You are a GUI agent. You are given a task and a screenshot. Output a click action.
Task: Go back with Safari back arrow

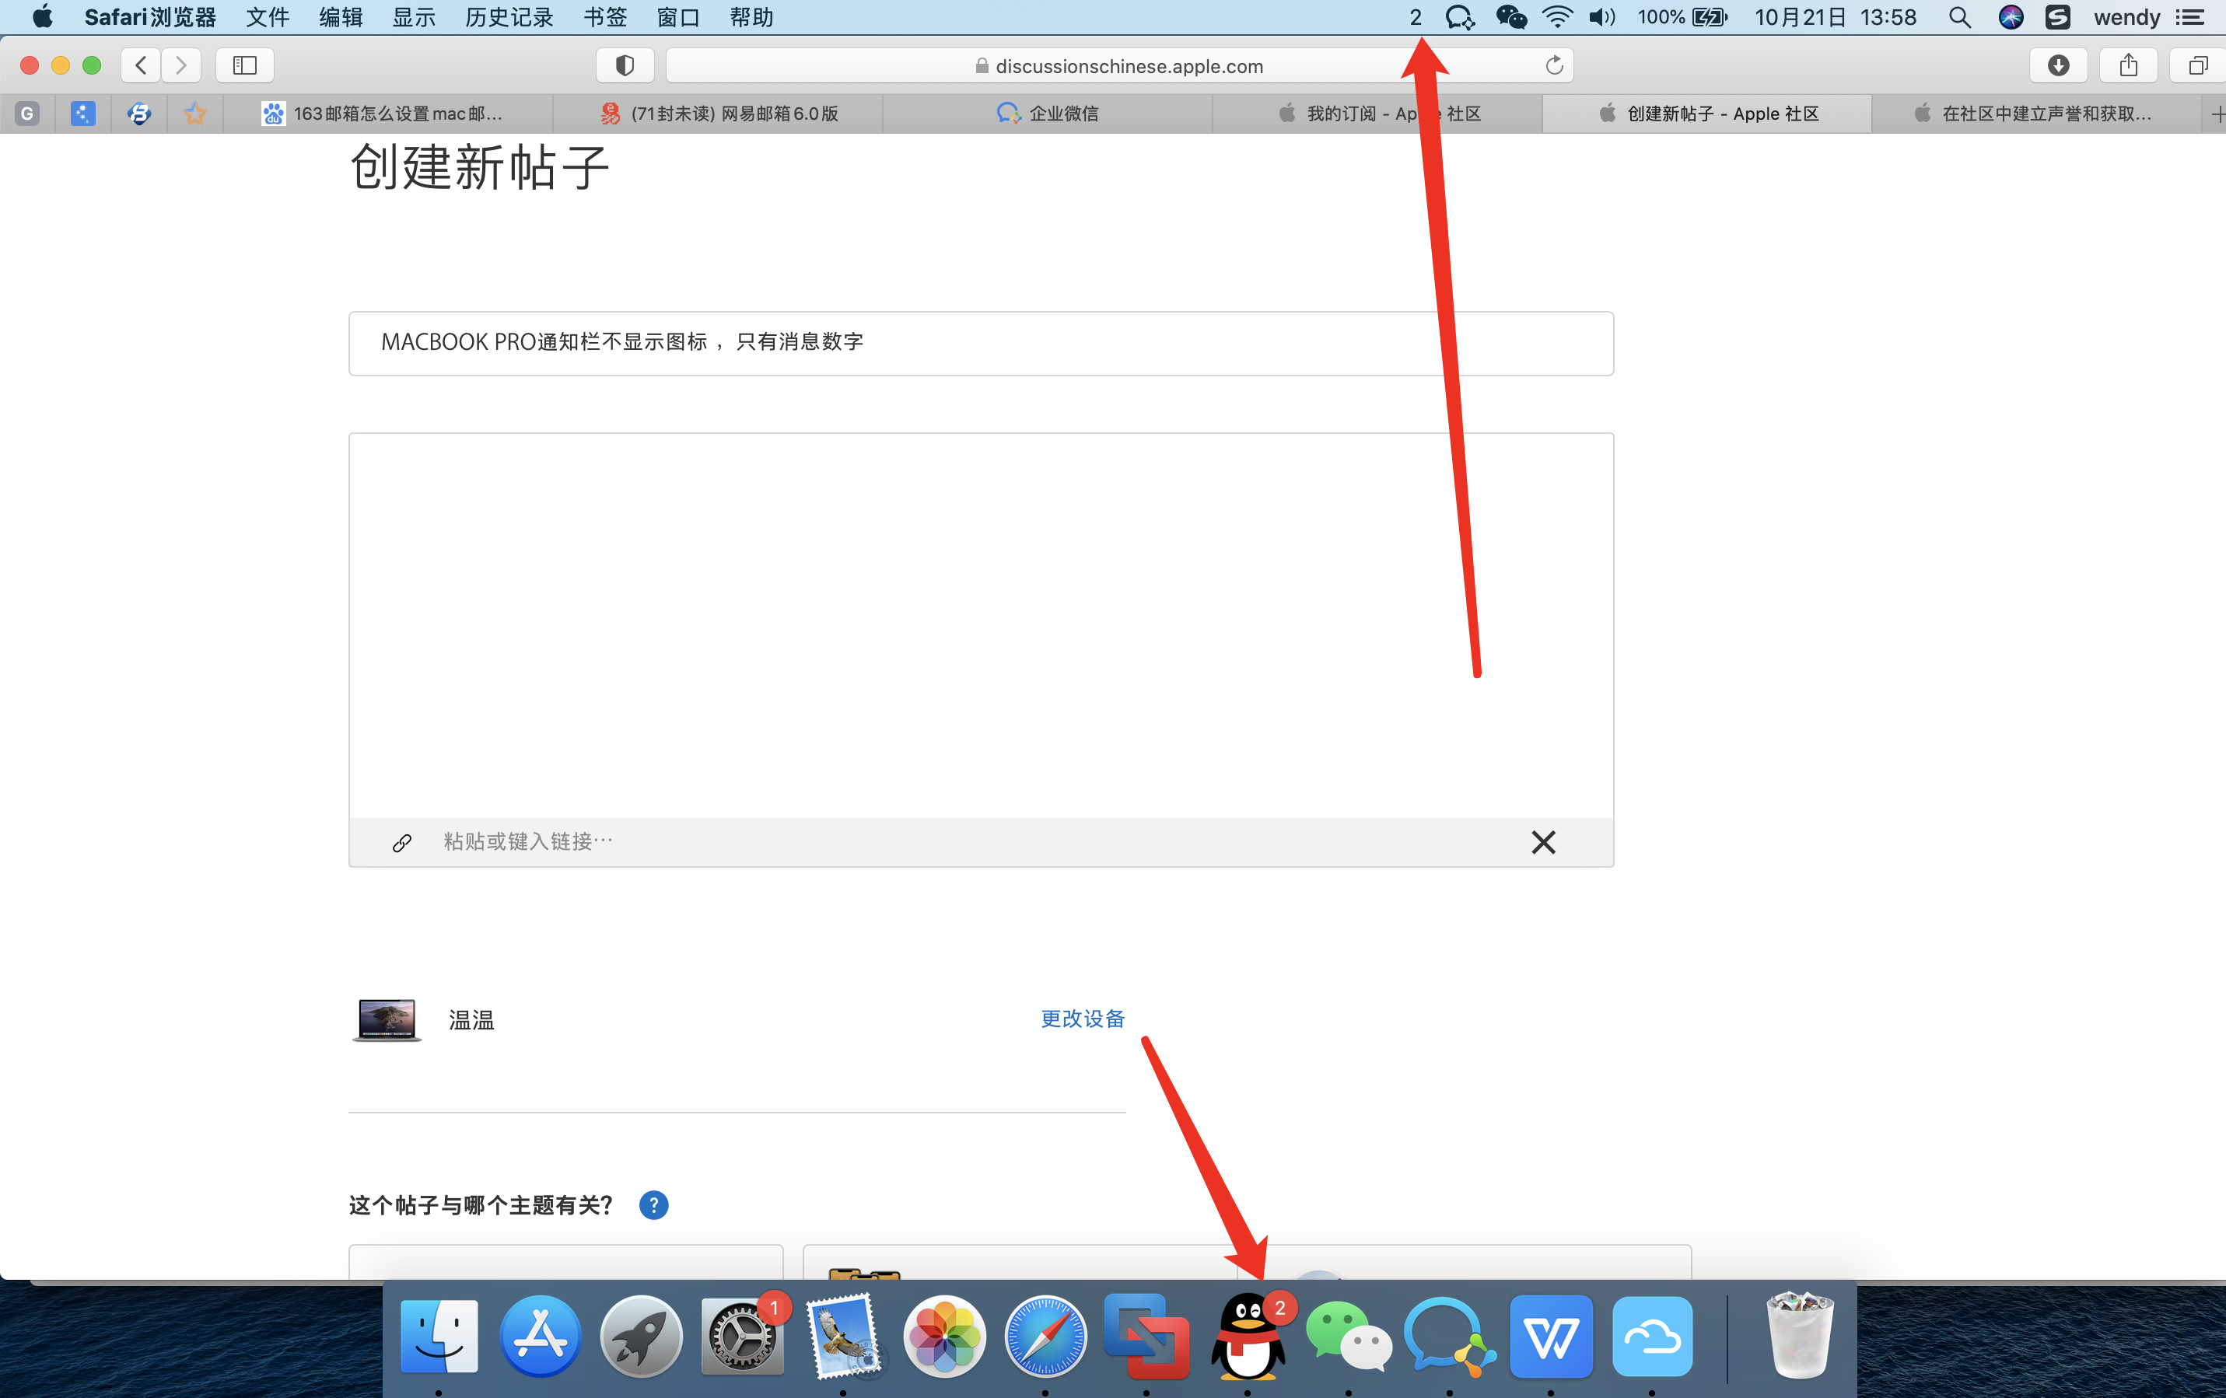click(x=141, y=65)
